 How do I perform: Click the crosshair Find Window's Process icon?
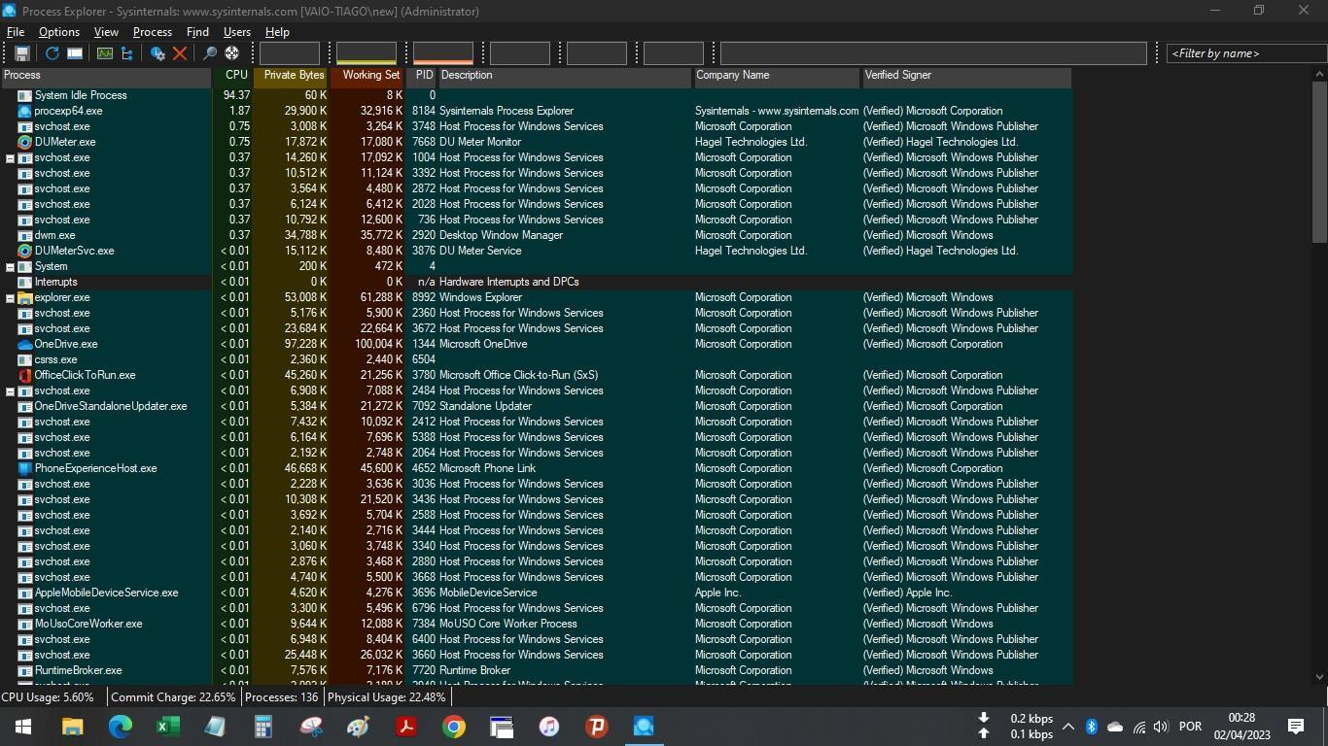pos(231,53)
